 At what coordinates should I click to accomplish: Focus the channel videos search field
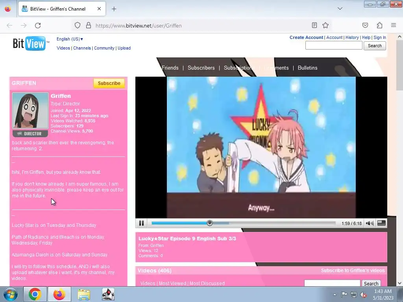pos(332,283)
